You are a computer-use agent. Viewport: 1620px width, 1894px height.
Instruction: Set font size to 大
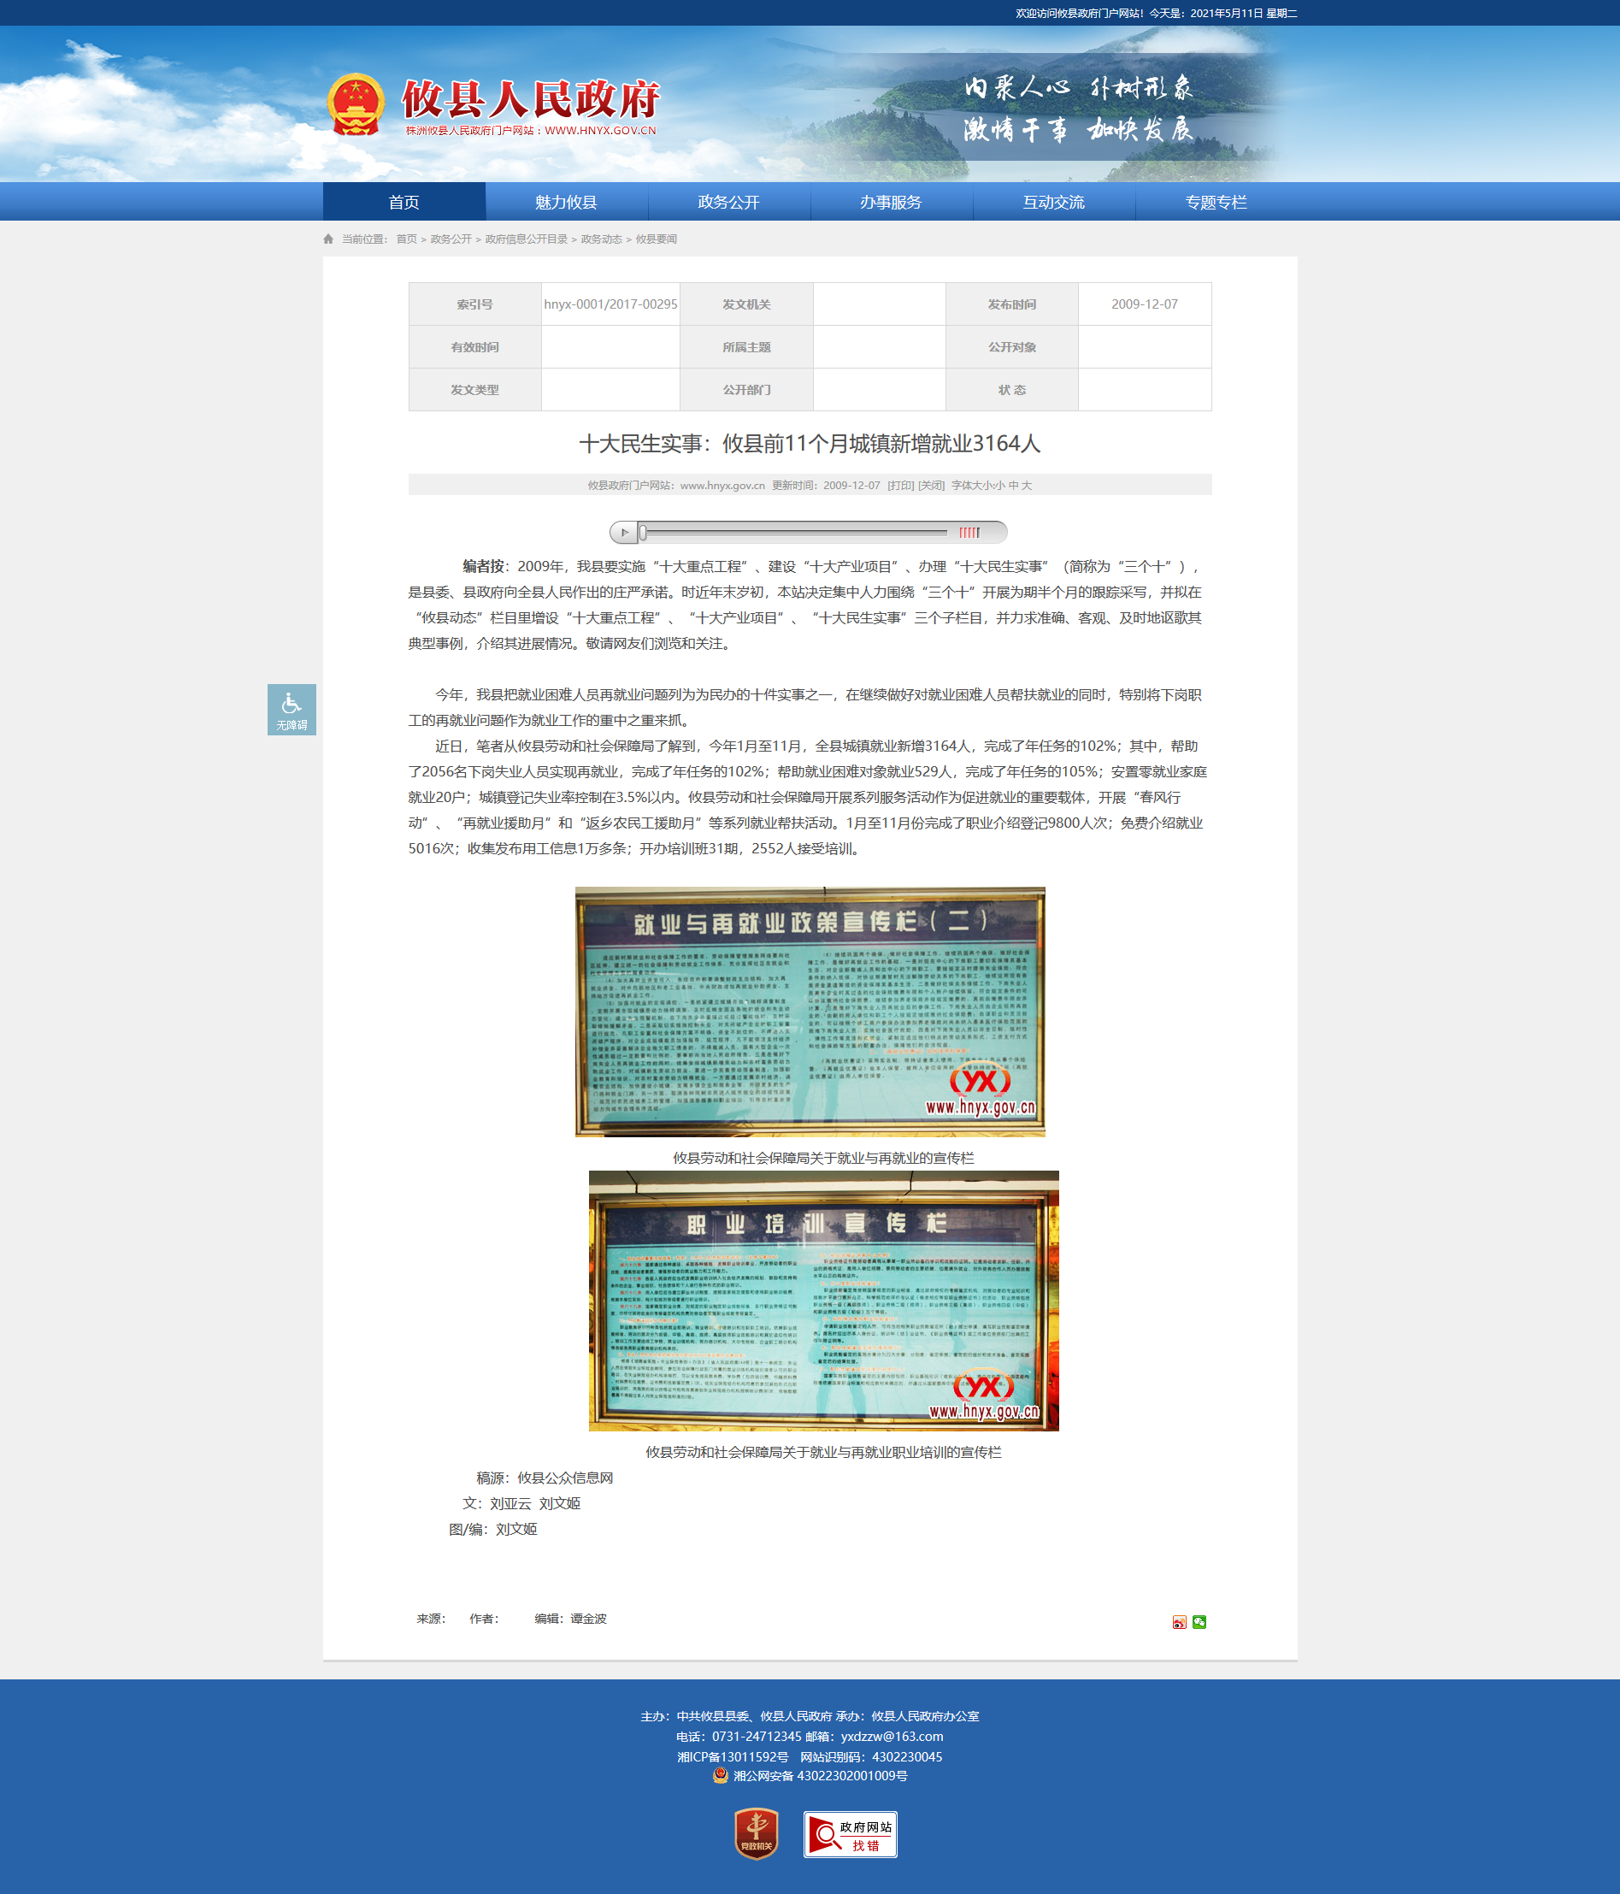[1026, 486]
